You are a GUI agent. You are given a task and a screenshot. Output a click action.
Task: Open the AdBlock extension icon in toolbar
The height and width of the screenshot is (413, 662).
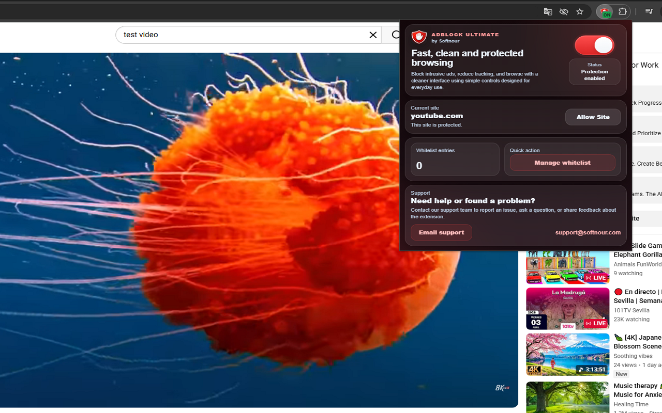click(x=604, y=11)
